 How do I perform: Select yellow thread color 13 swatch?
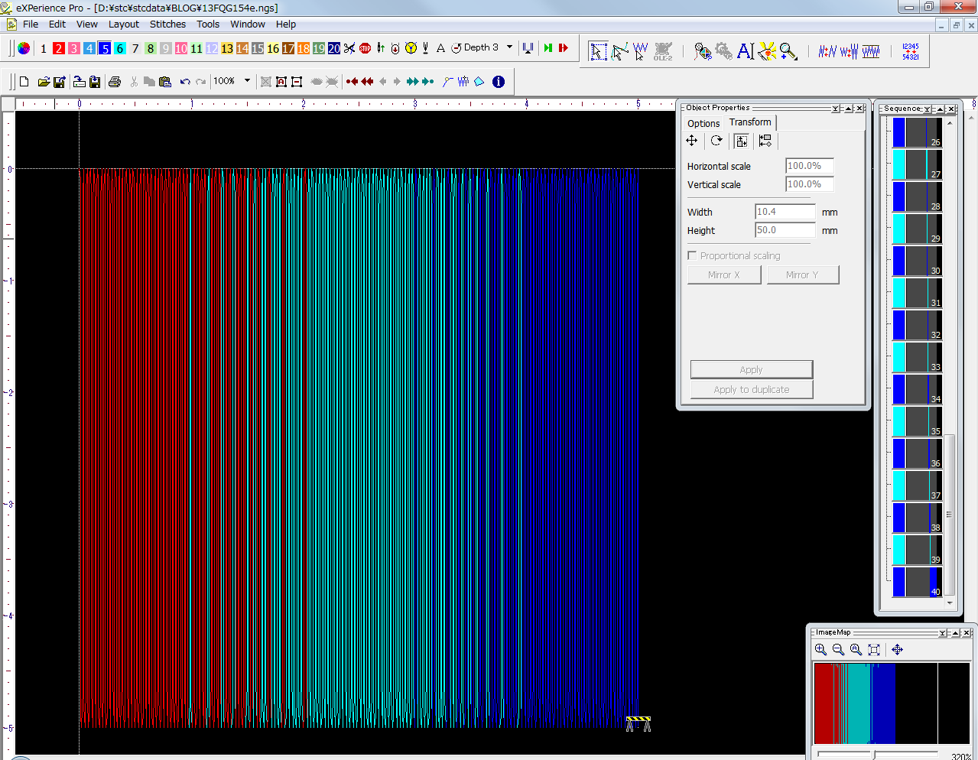pos(227,48)
